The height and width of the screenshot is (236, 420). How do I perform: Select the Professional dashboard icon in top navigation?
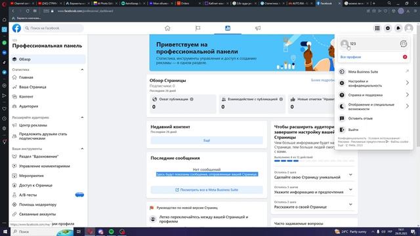[x=228, y=28]
